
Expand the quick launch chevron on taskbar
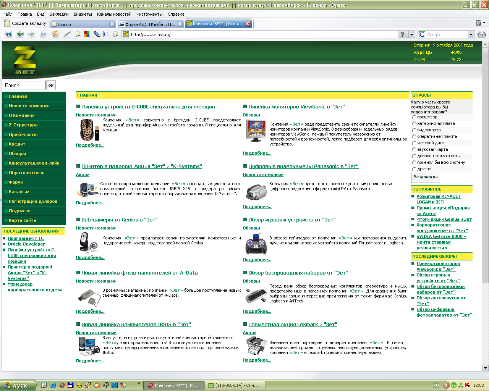coord(139,383)
